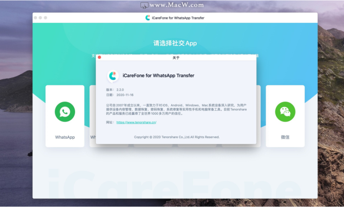The width and height of the screenshot is (344, 207).
Task: Click the version number 2.2.0
Action: pyautogui.click(x=120, y=90)
